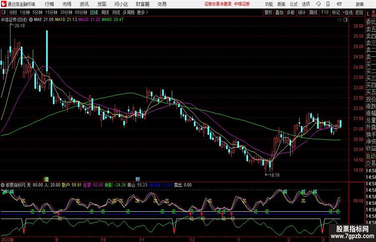This screenshot has width=376, height=242.
Task: Open the 功能 menu
Action: 269,4
